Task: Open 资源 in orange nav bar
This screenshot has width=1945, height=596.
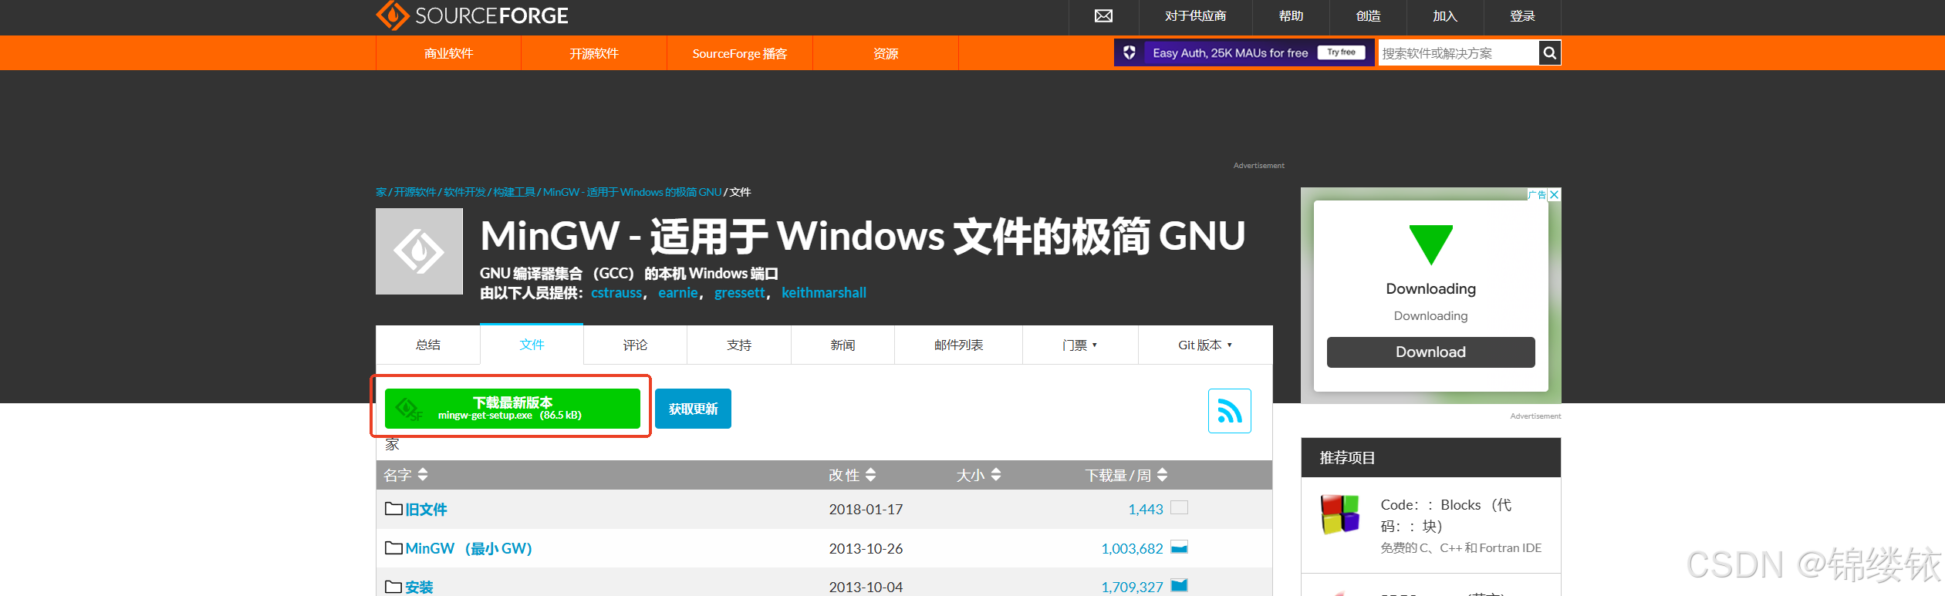Action: (886, 53)
